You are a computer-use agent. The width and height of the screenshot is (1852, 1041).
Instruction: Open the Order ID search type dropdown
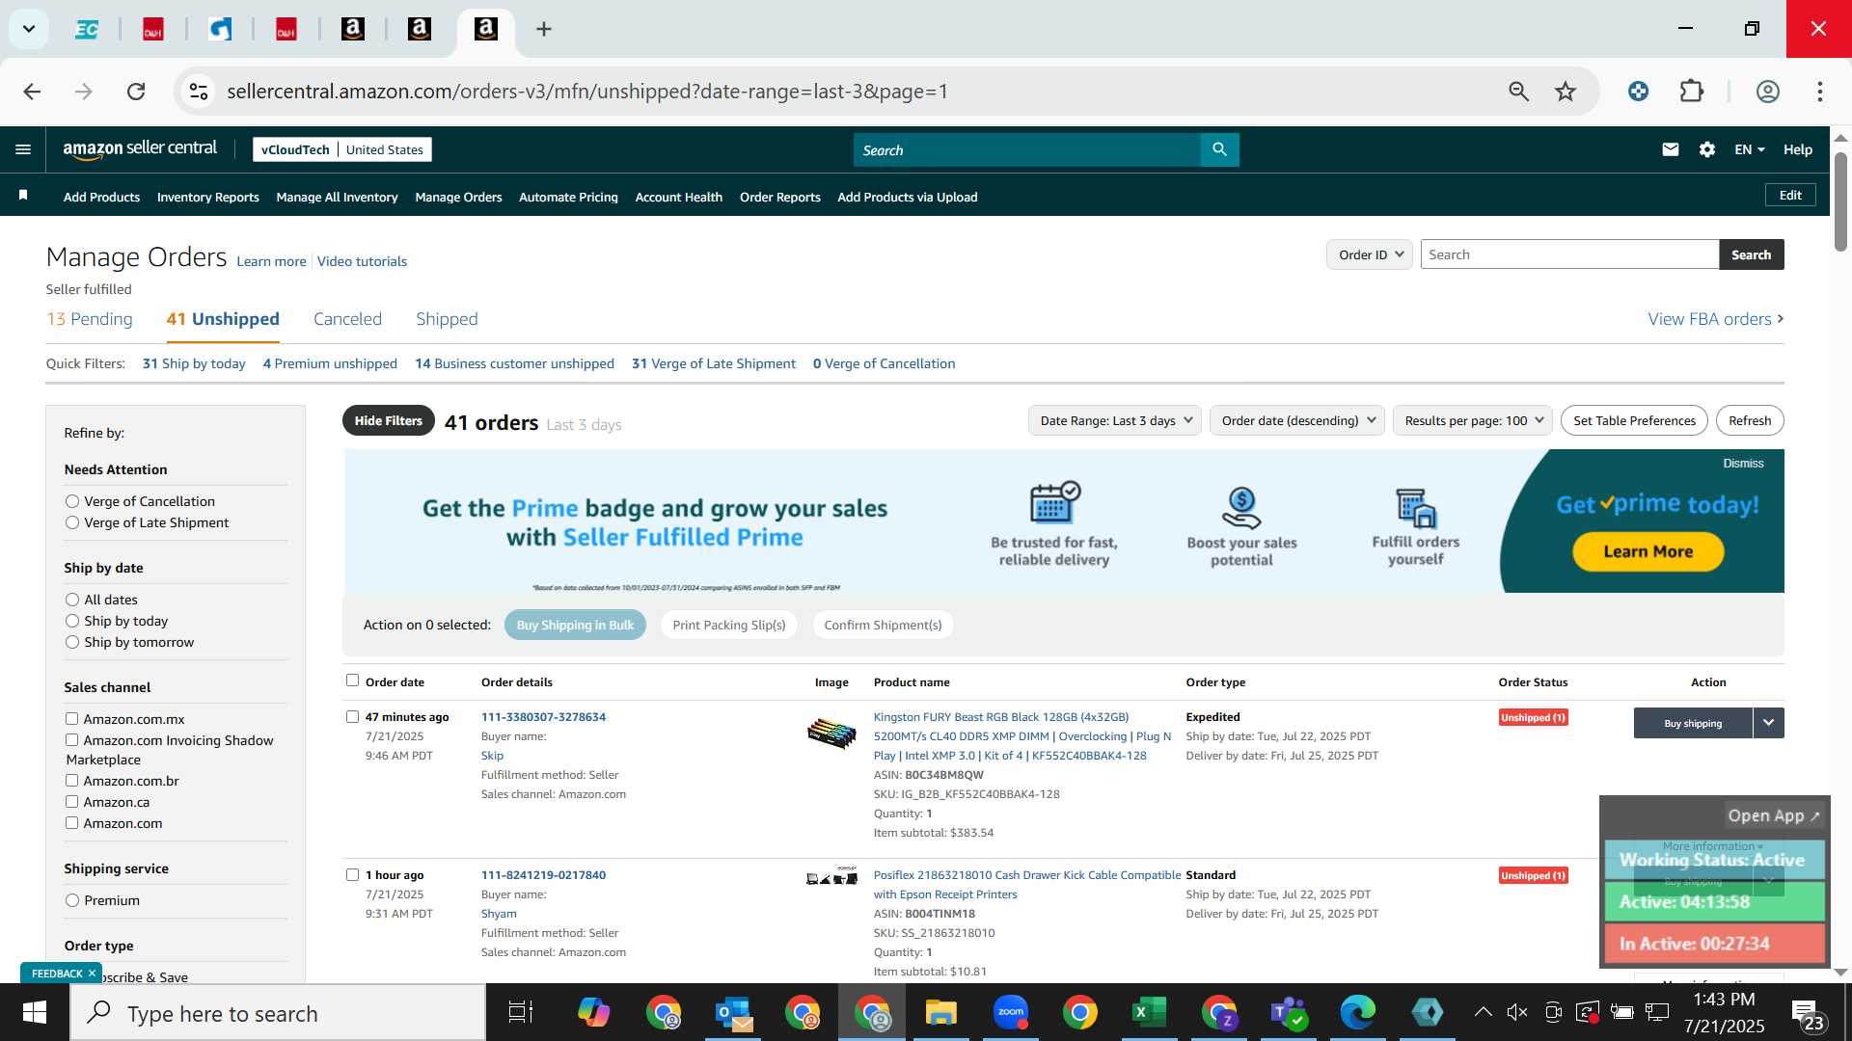click(x=1370, y=254)
